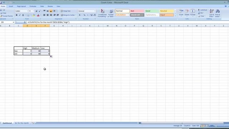Image resolution: width=229 pixels, height=129 pixels.
Task: Toggle center horizontal alignment
Action: (x=48, y=15)
